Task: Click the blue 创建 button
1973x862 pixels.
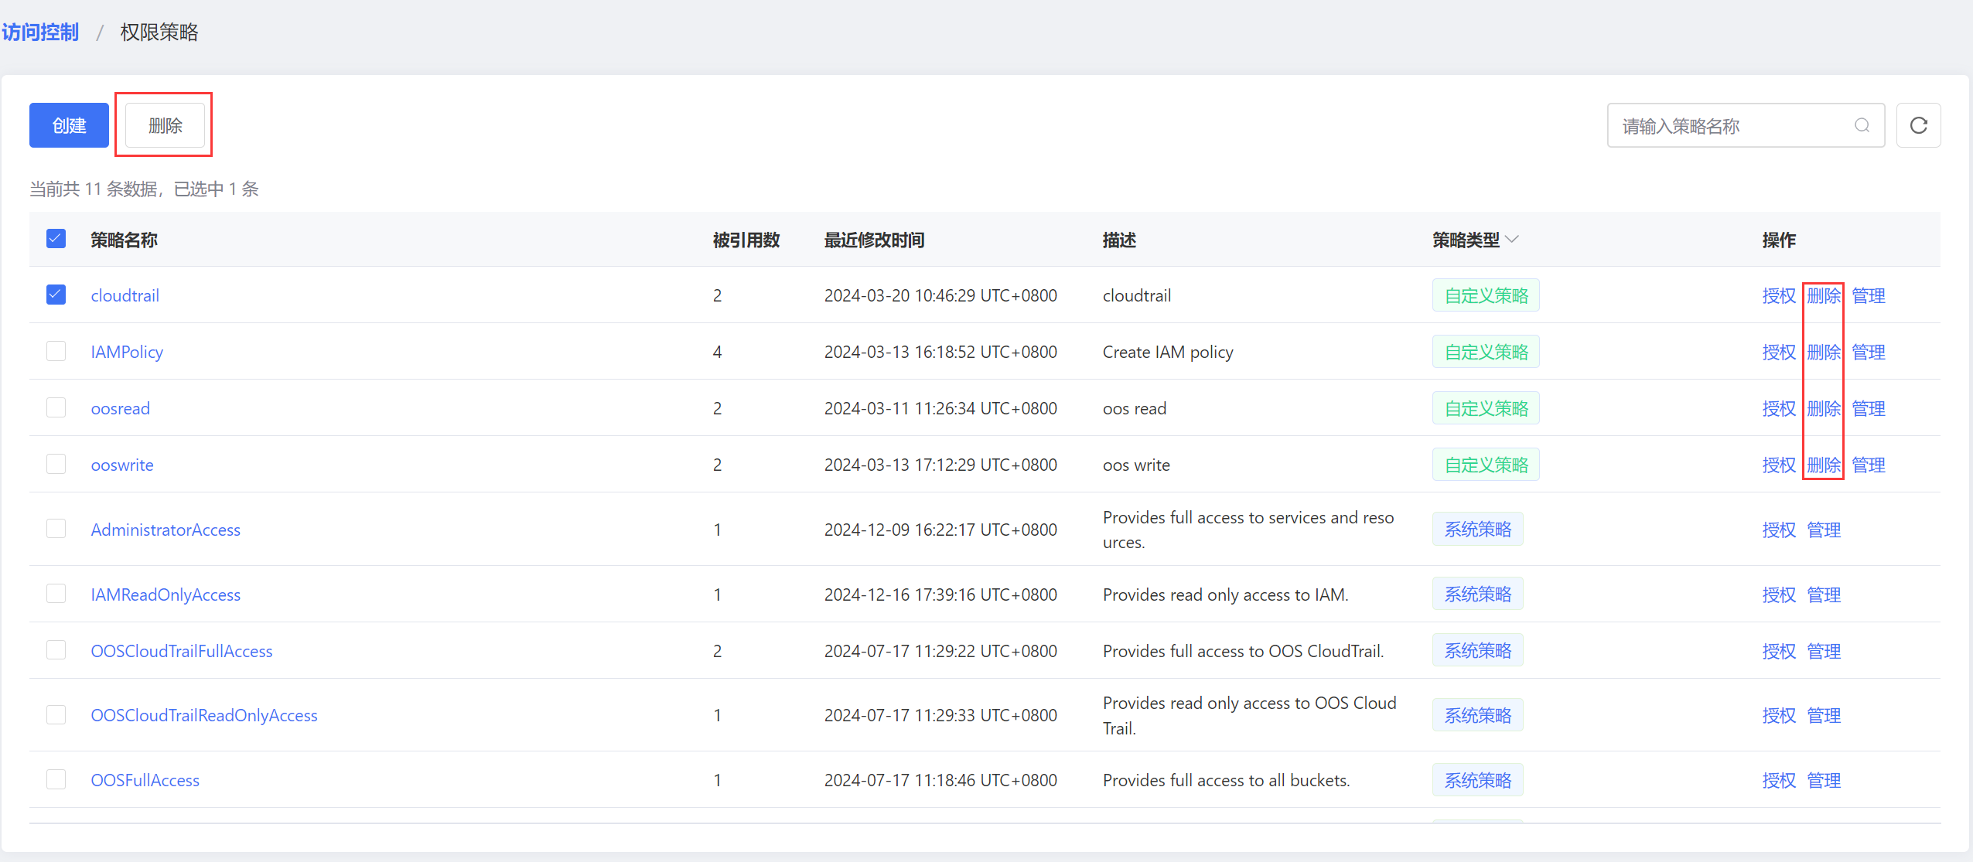Action: [69, 125]
